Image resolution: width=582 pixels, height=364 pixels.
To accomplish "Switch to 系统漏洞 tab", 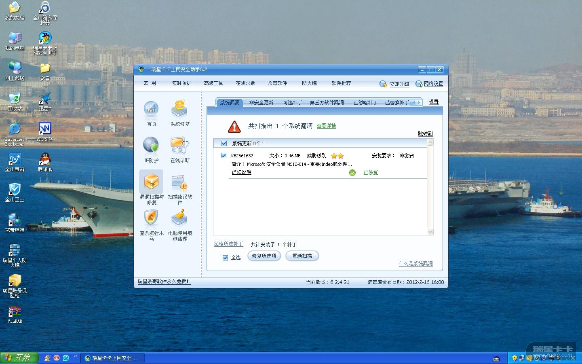I will pyautogui.click(x=230, y=103).
